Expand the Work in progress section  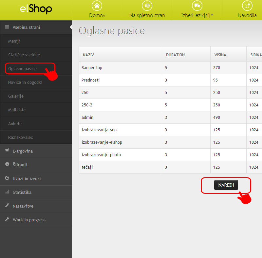[x=36, y=220]
